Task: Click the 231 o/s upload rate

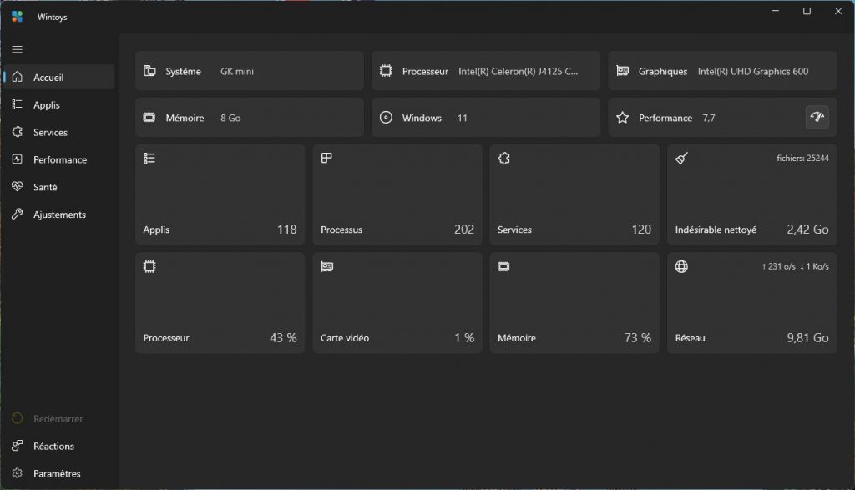Action: point(779,266)
